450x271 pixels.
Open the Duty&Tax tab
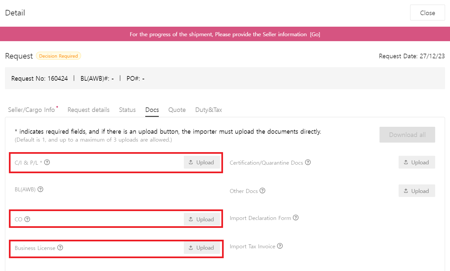(x=209, y=110)
